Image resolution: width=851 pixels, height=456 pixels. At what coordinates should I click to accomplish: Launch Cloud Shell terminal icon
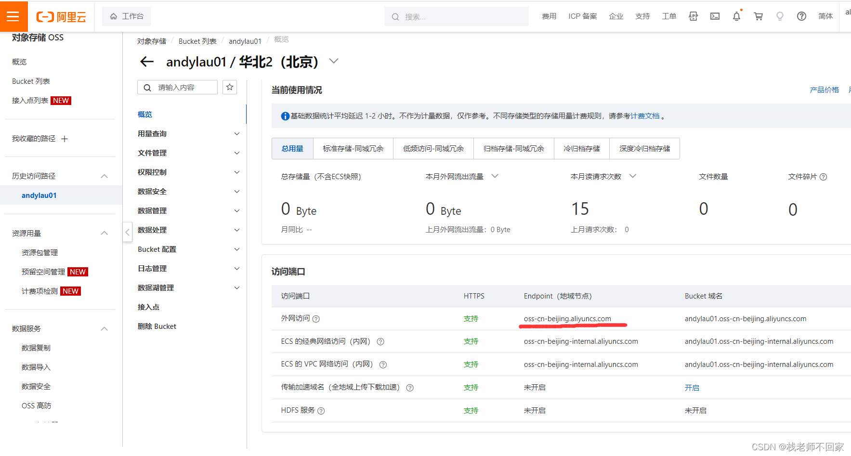pos(715,16)
